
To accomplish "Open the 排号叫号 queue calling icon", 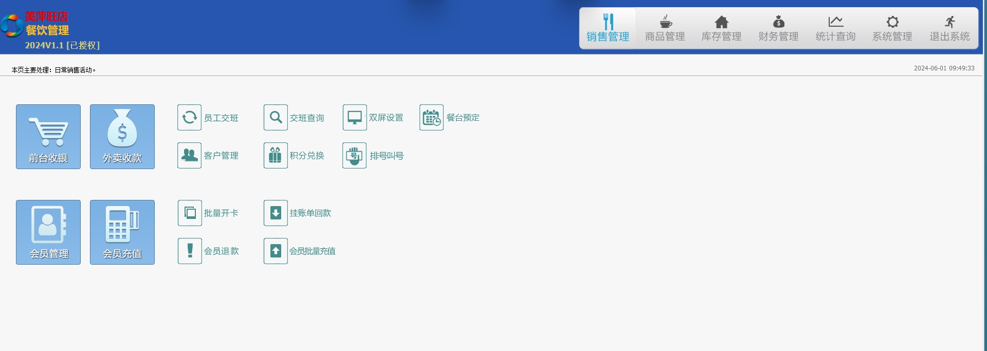I will (355, 156).
